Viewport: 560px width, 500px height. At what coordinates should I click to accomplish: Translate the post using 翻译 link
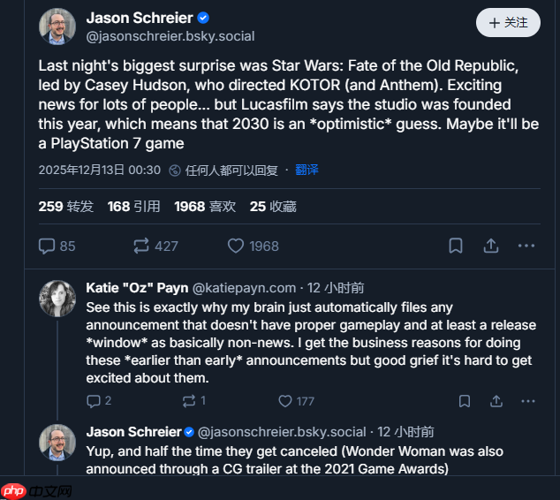tap(306, 170)
